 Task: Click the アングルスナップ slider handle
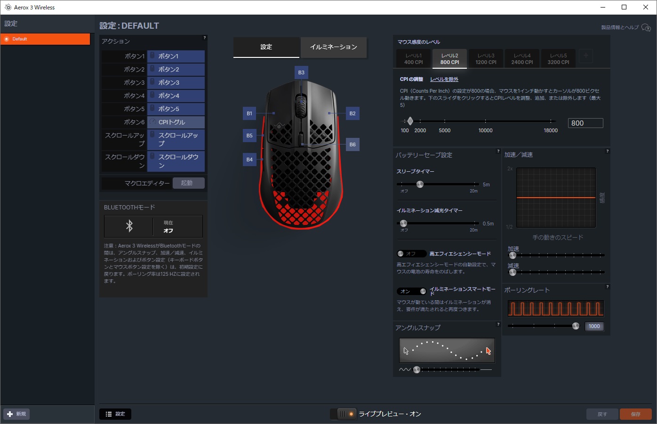417,370
